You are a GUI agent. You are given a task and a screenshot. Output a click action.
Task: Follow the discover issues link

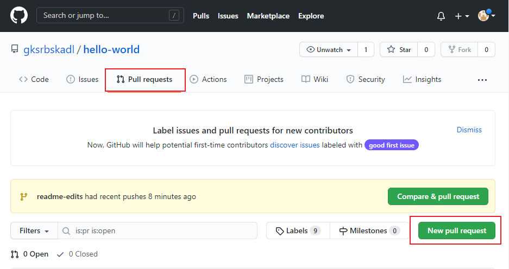(x=295, y=145)
